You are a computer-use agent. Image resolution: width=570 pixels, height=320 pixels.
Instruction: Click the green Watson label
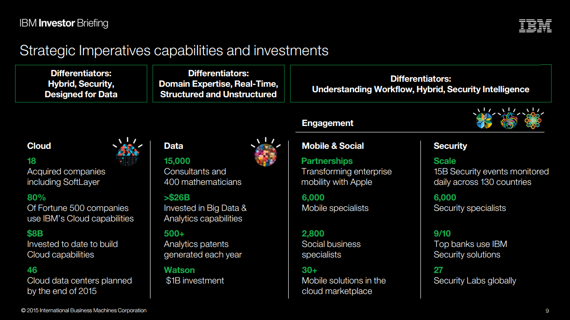(179, 270)
